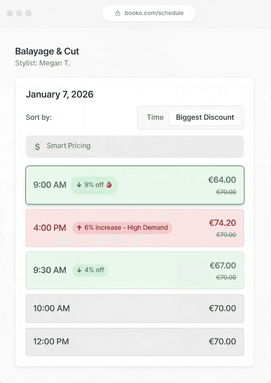This screenshot has height=383, width=271.
Task: Click the Smart Pricing banner
Action: [134, 146]
